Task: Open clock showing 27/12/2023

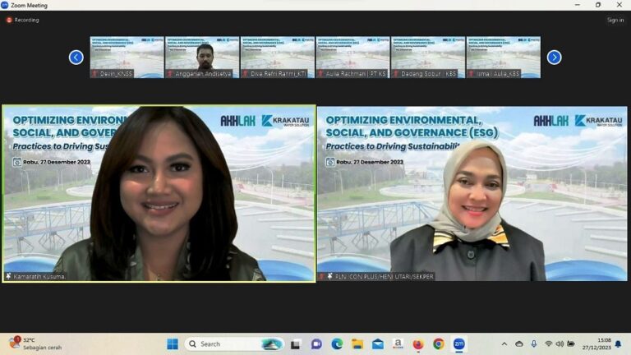Action: (x=596, y=344)
